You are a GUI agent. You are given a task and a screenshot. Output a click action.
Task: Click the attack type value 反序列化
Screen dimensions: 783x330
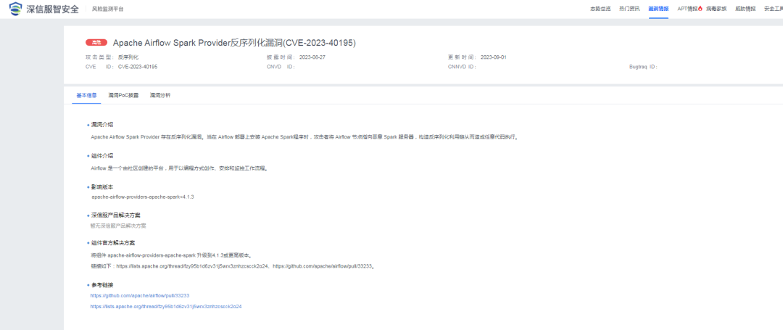point(128,57)
